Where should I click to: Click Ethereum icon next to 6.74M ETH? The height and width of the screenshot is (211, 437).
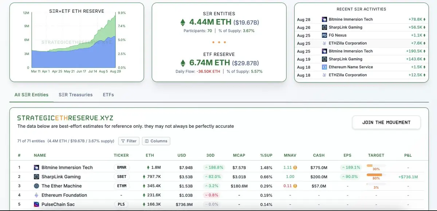point(183,63)
